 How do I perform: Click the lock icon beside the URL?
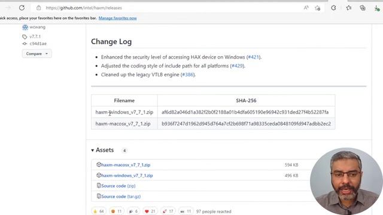(38, 8)
